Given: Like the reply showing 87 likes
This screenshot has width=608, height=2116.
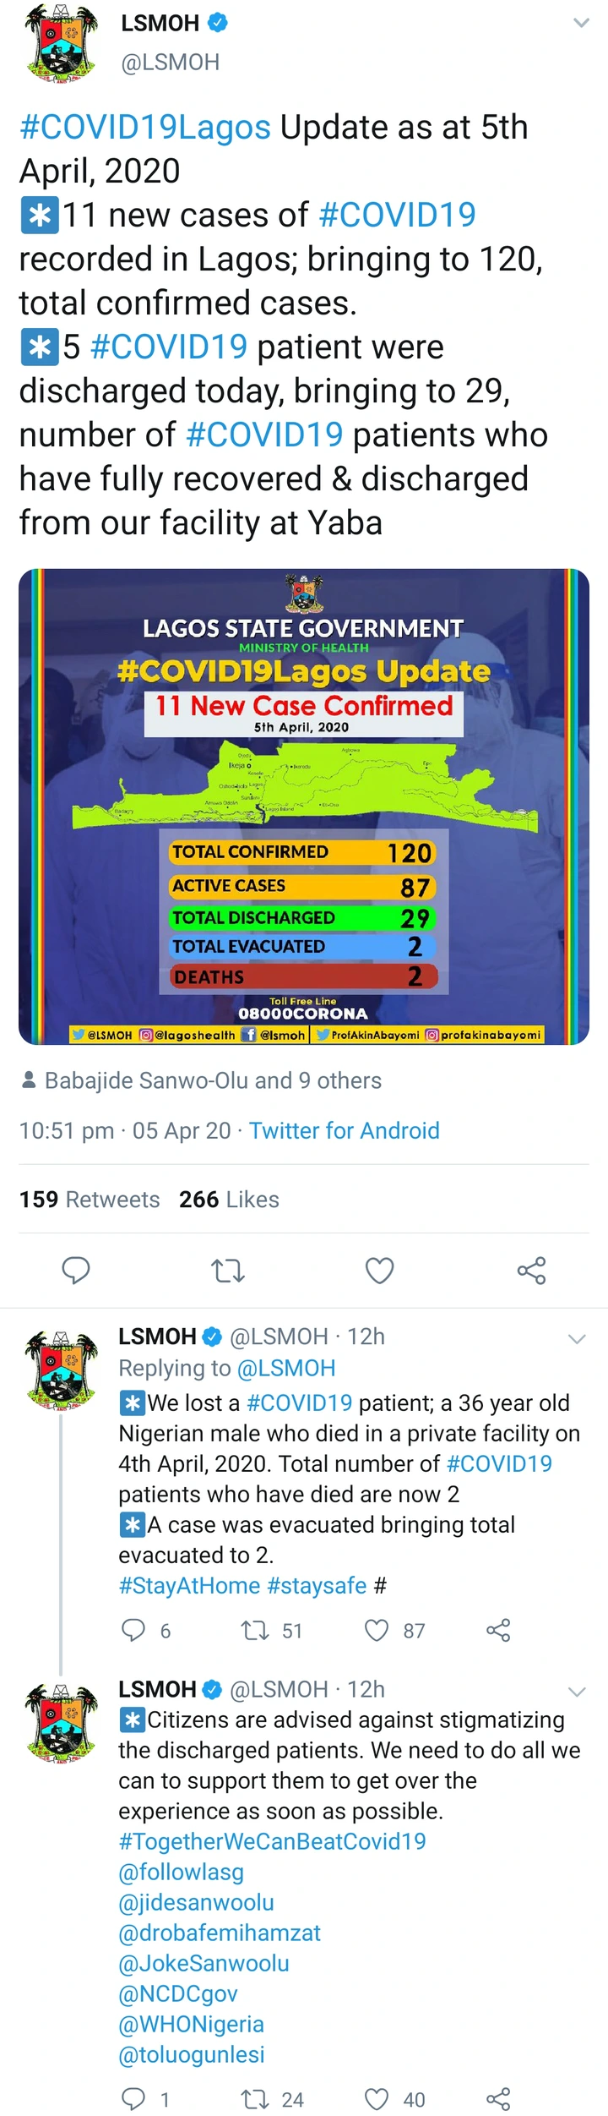Looking at the screenshot, I should pos(377,1629).
